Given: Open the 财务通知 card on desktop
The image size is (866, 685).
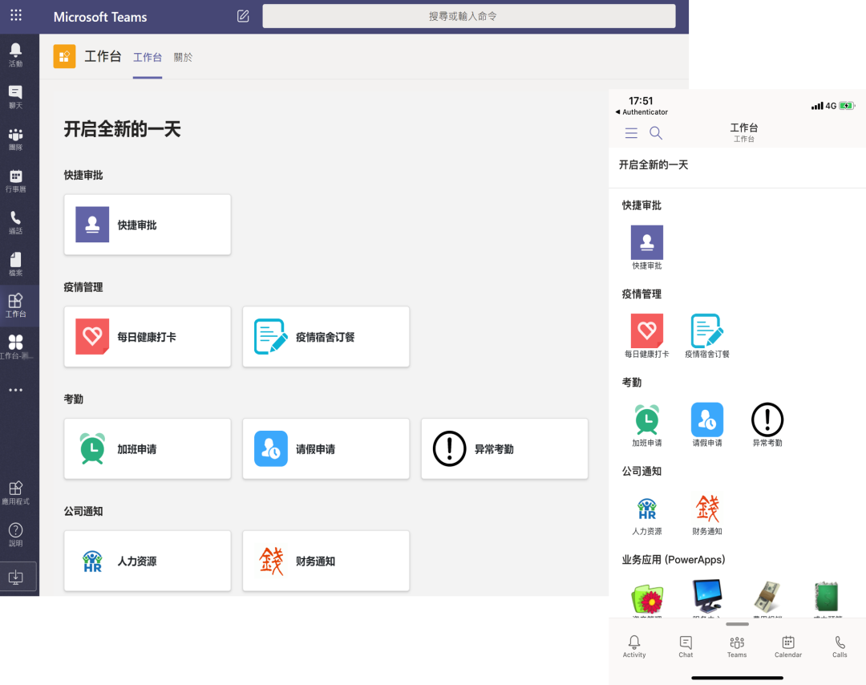Looking at the screenshot, I should tap(326, 561).
